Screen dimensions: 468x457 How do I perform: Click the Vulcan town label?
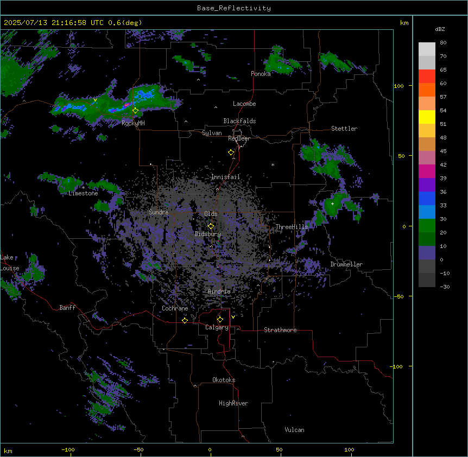(x=295, y=430)
